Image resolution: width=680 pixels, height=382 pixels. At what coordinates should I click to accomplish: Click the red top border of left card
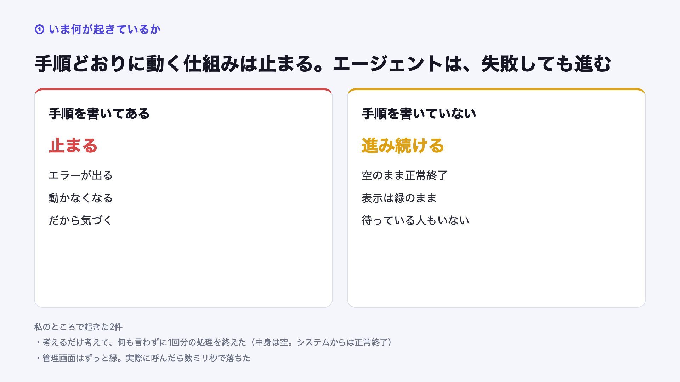183,89
